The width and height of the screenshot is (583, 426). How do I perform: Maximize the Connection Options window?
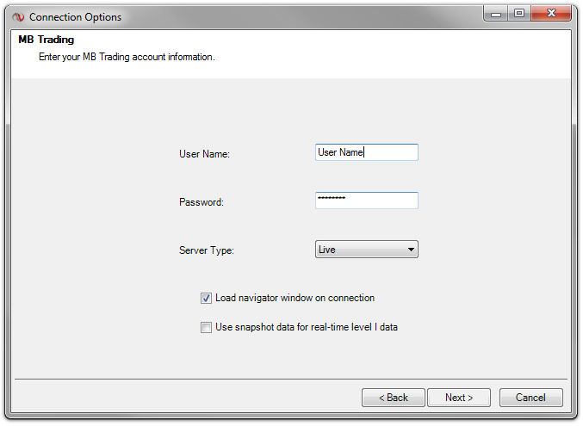(519, 14)
